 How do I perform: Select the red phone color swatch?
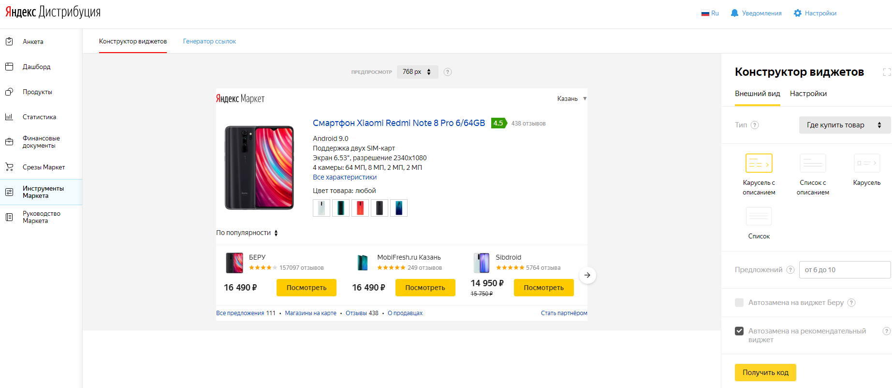pyautogui.click(x=360, y=208)
